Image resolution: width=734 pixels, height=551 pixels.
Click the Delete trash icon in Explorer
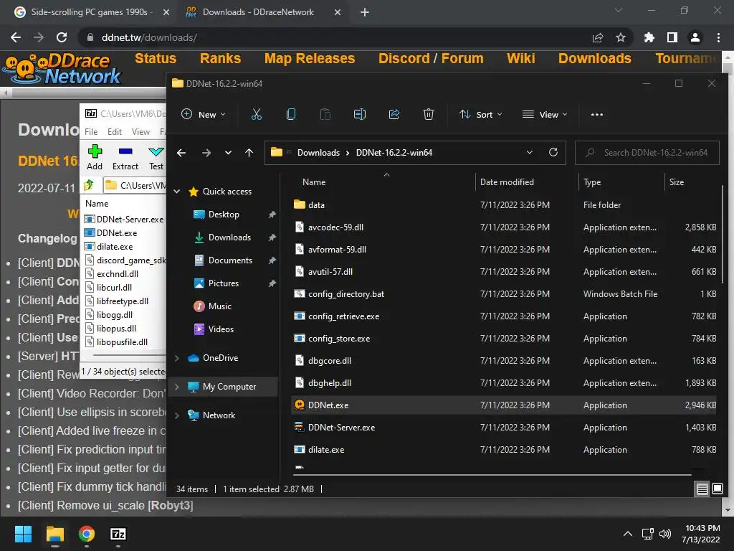429,114
